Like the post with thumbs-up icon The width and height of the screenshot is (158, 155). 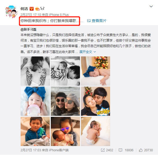coord(141,150)
